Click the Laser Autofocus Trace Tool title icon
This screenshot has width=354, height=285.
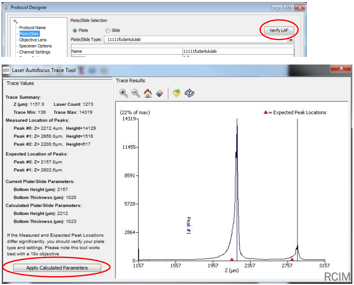pyautogui.click(x=7, y=70)
